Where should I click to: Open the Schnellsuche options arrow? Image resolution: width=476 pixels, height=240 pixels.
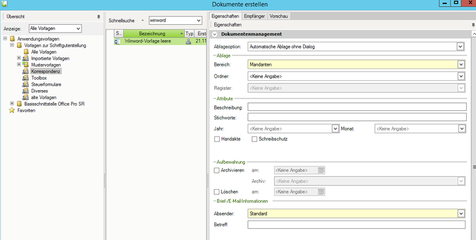(142, 21)
